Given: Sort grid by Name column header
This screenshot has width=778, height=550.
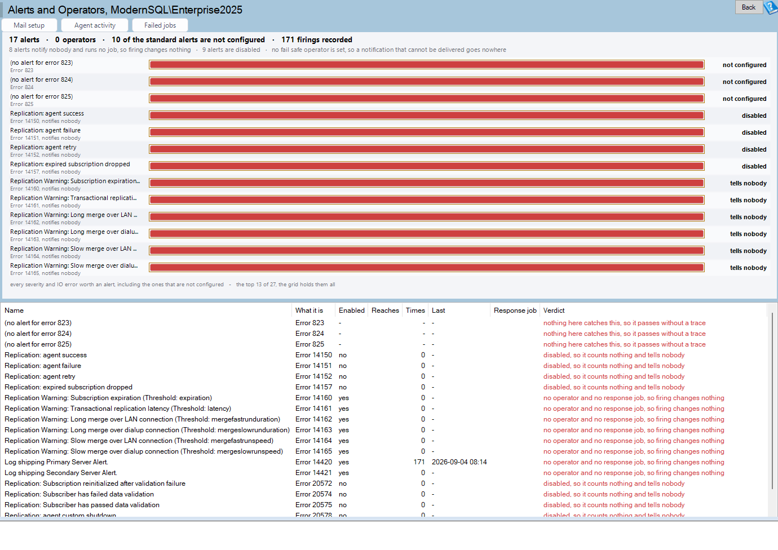Looking at the screenshot, I should [x=147, y=311].
